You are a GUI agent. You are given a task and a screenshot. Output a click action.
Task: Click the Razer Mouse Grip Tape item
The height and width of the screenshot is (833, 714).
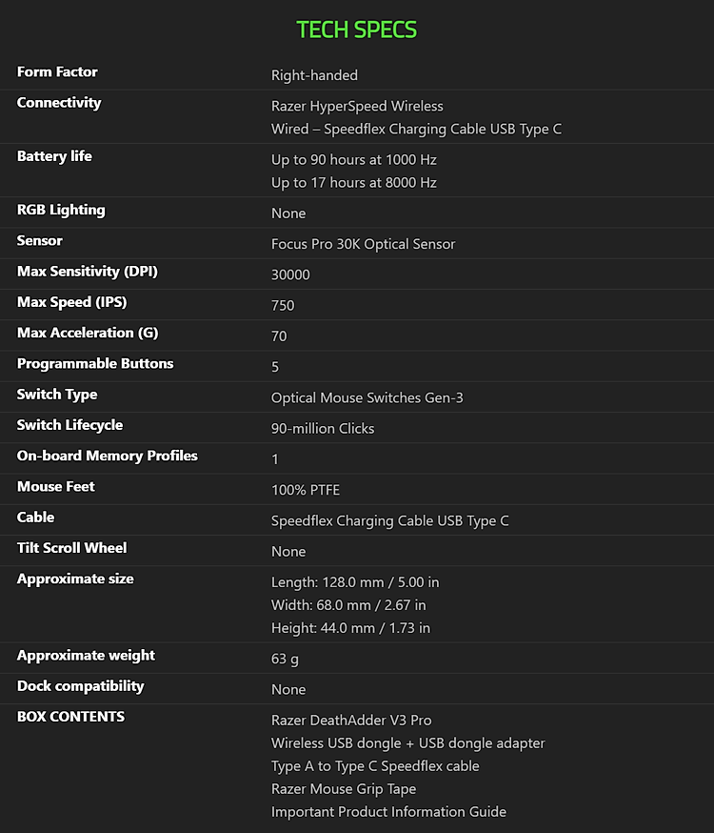coord(343,789)
